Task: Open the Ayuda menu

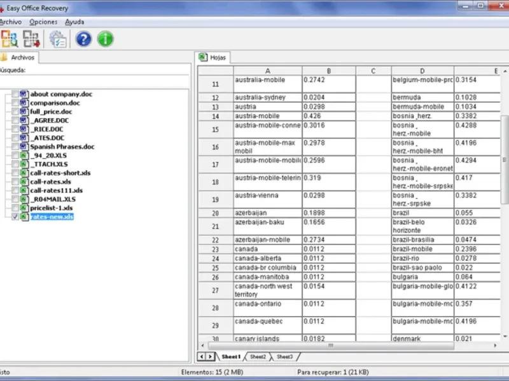Action: tap(74, 22)
